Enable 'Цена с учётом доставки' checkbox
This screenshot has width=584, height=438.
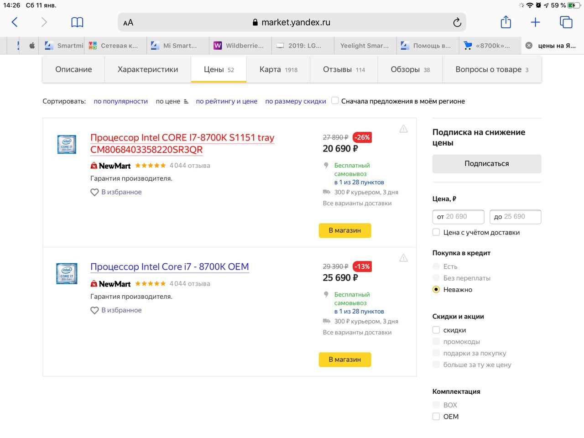[x=436, y=232]
